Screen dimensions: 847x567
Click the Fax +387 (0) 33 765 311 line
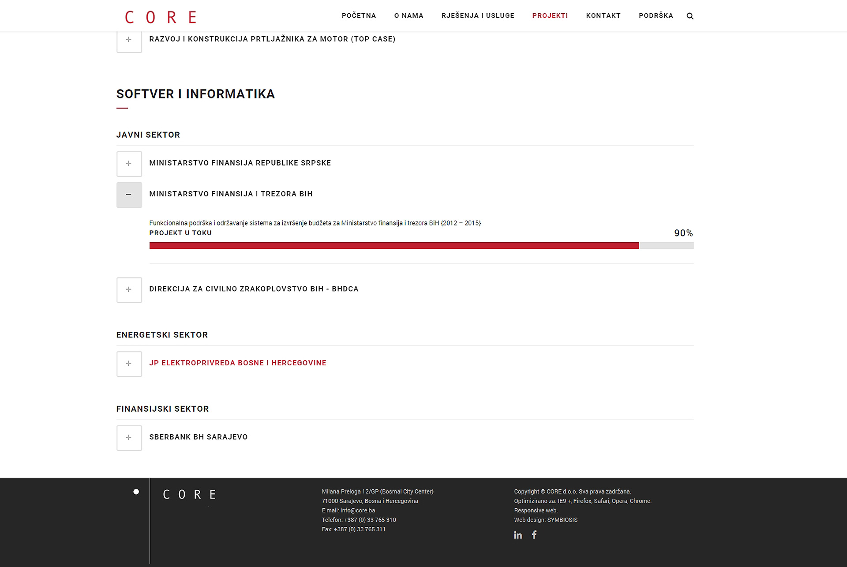pos(354,529)
